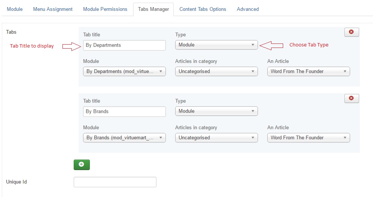The height and width of the screenshot is (197, 373).
Task: Click the Unique Id label
Action: 17,182
